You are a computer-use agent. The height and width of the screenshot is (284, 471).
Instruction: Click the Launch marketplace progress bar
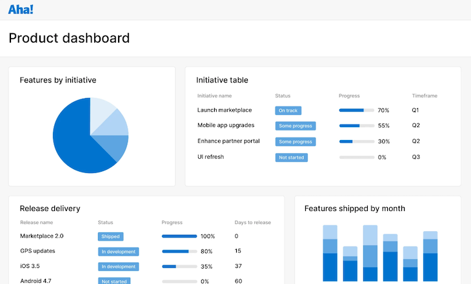(x=357, y=110)
